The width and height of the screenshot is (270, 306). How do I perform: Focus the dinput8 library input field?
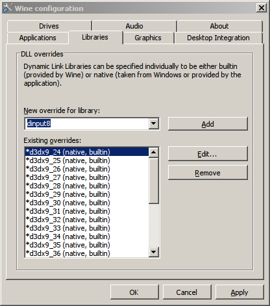(x=86, y=123)
